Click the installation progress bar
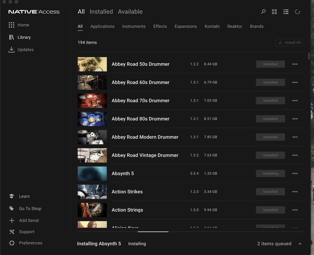The image size is (314, 255). click(x=190, y=232)
